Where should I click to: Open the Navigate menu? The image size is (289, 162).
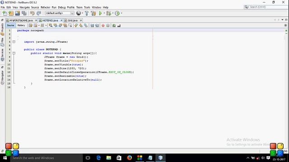(x=25, y=7)
